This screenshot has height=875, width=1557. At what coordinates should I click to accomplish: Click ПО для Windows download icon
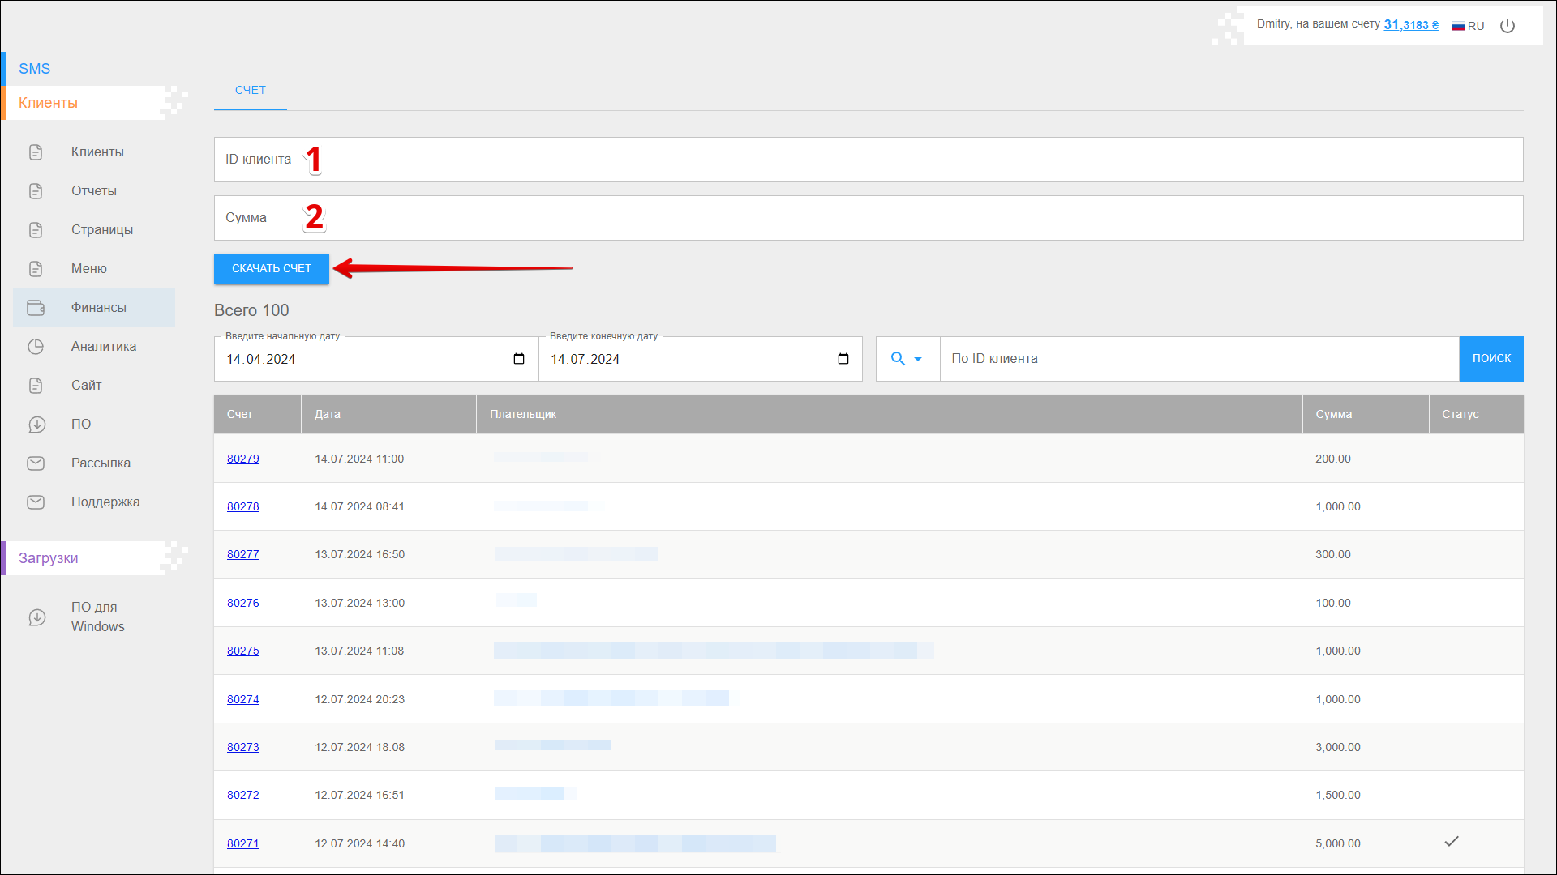click(x=36, y=617)
